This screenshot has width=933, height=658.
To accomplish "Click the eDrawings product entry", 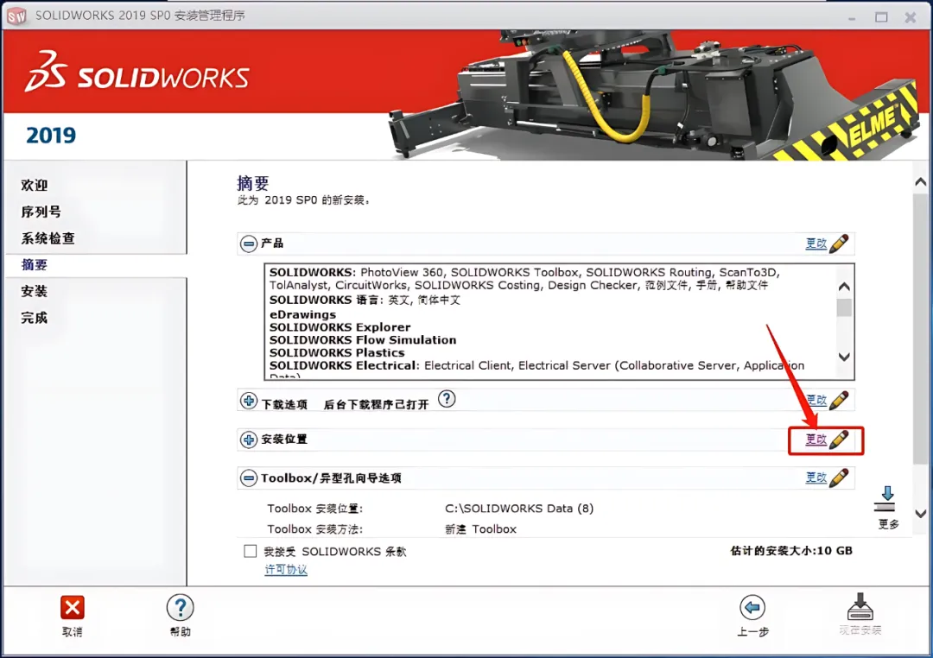I will coord(302,314).
